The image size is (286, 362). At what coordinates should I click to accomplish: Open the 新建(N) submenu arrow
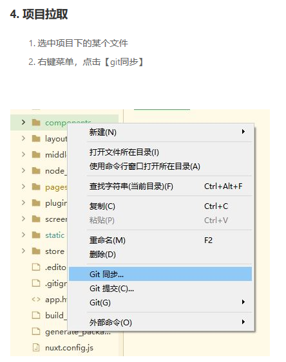243,132
